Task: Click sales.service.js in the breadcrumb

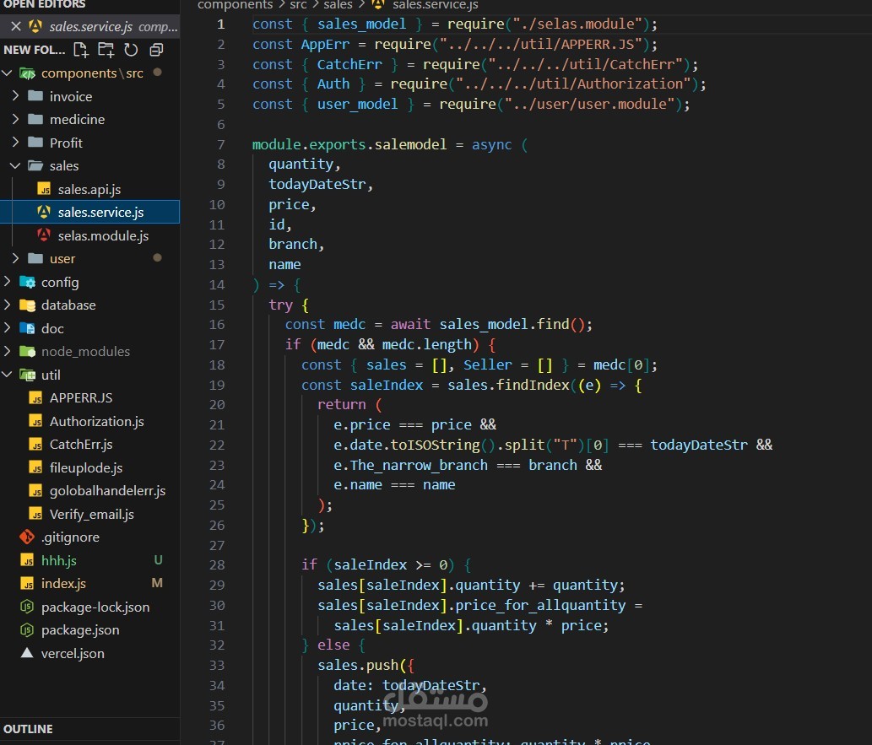Action: click(435, 5)
